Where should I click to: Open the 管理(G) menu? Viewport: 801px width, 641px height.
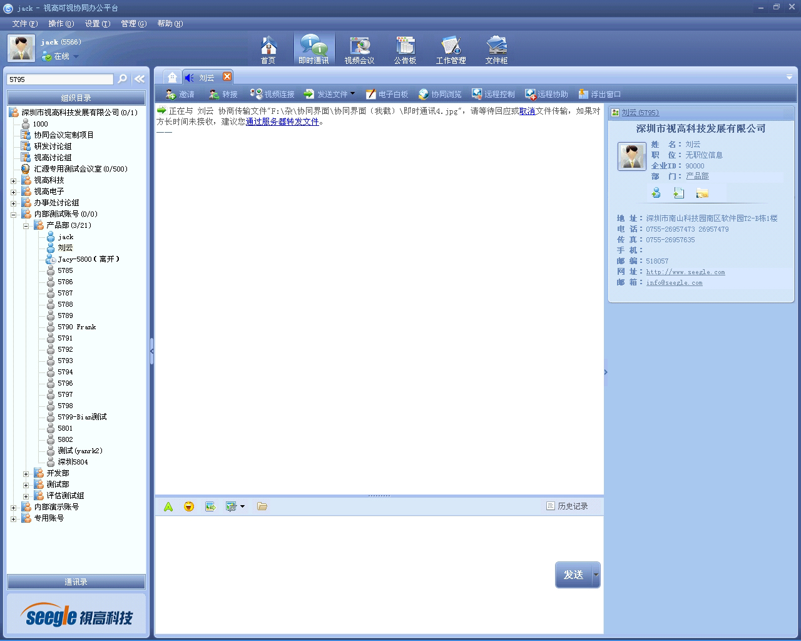click(x=134, y=24)
